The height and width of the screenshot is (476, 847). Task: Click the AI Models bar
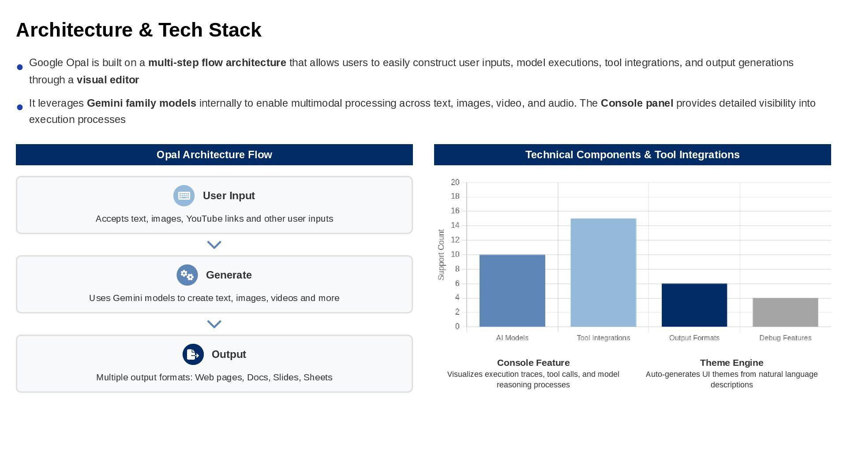[512, 291]
